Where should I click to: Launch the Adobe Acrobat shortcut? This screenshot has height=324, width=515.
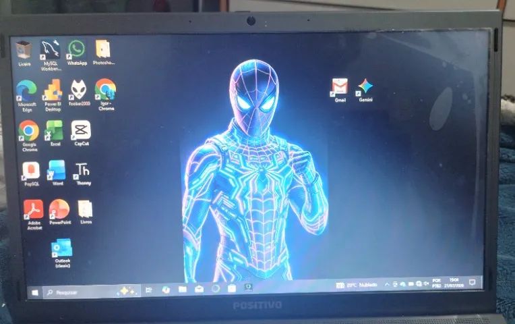tap(34, 215)
